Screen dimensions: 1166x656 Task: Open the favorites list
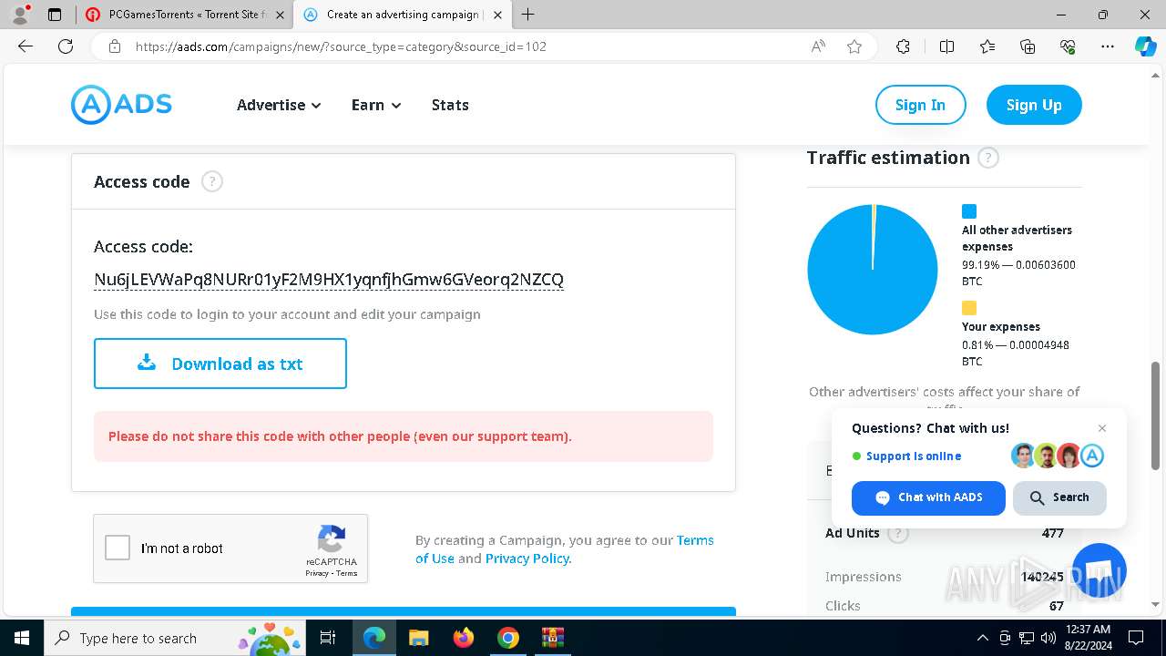(987, 46)
